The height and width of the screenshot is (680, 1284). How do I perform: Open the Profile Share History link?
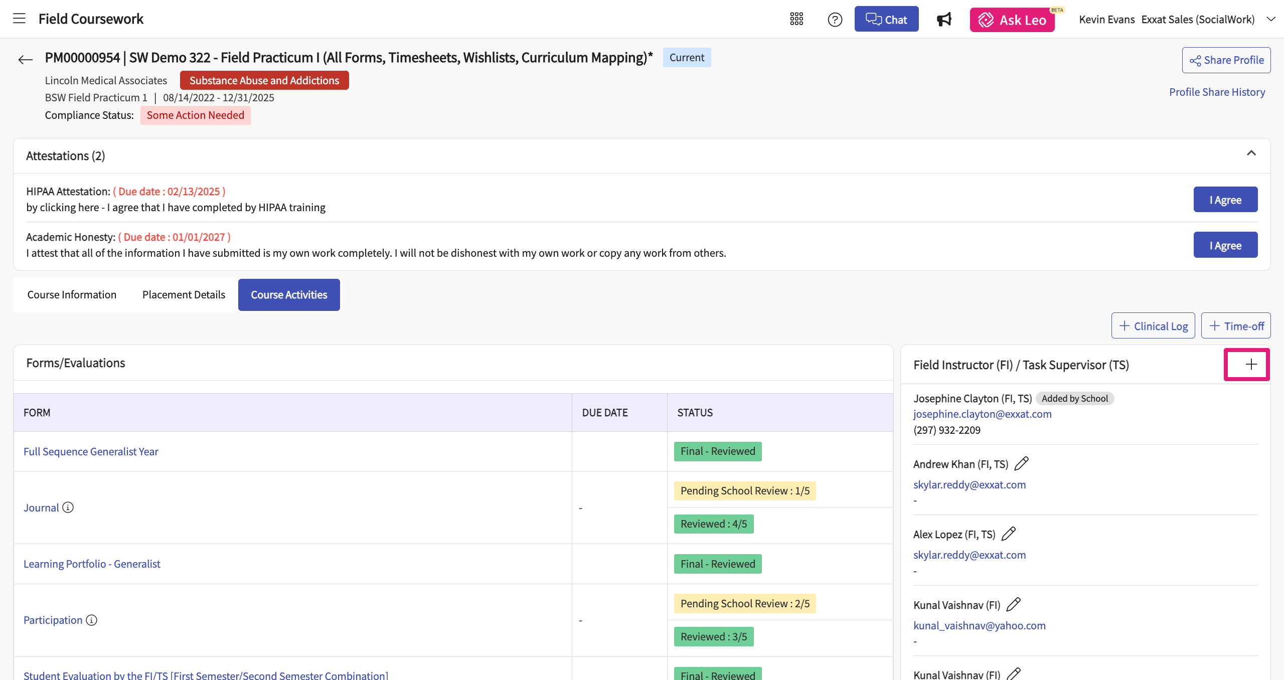[x=1217, y=92]
